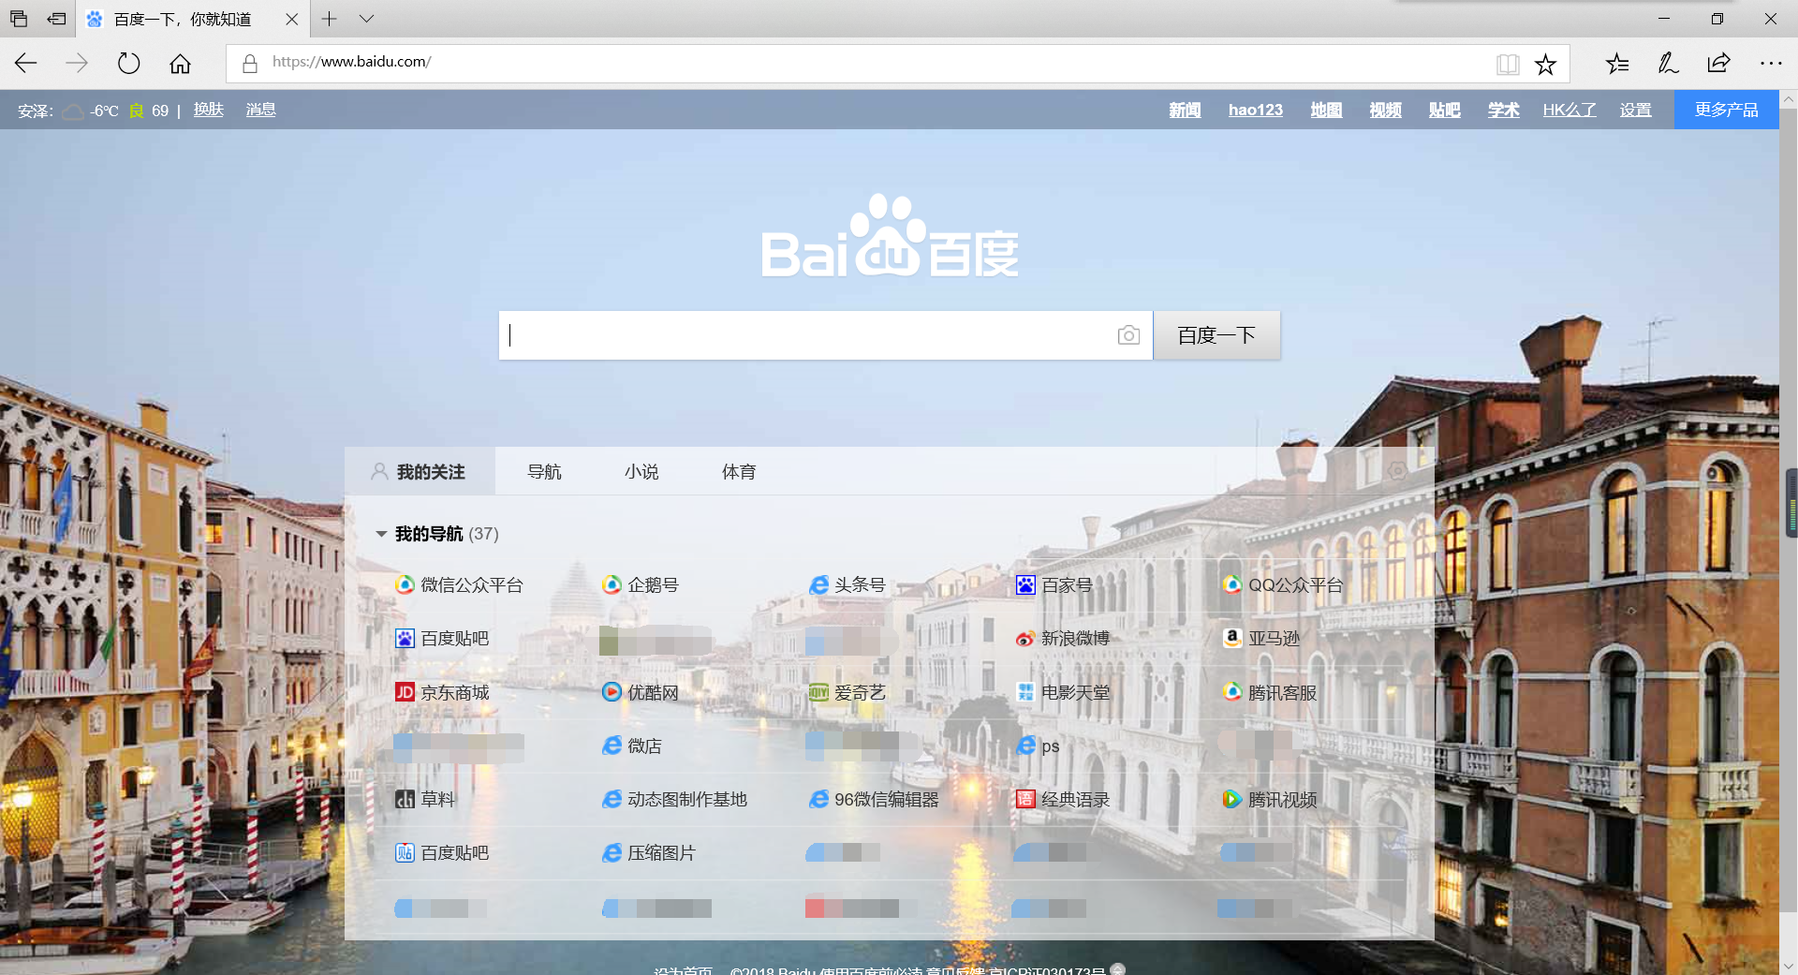Viewport: 1798px width, 975px height.
Task: Open the tab list dropdown chevron
Action: pos(366,19)
